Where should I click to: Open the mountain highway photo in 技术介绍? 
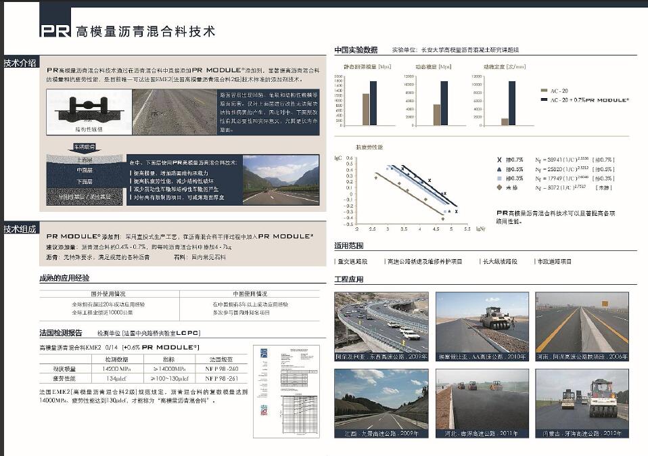[281, 180]
